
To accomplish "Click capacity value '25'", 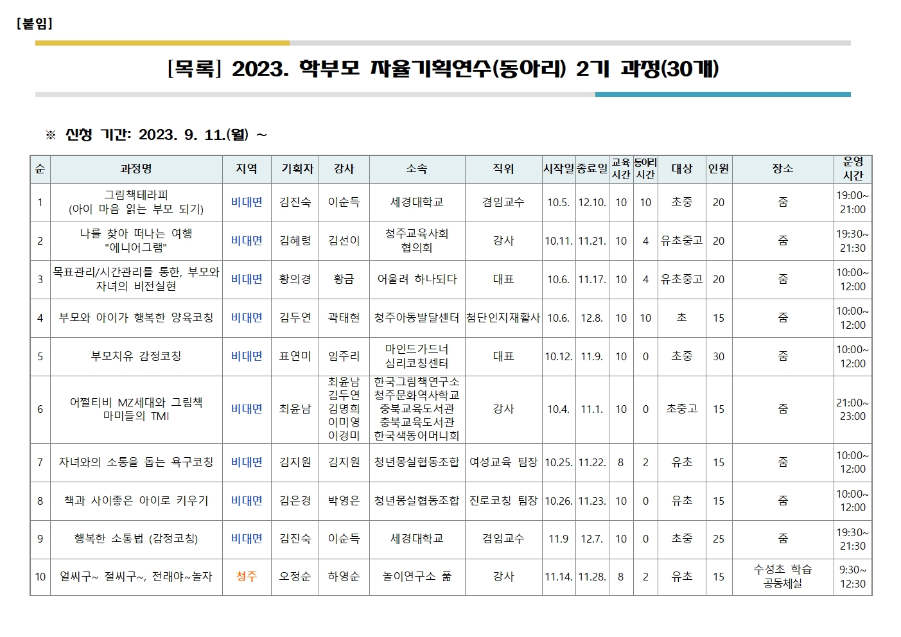I will tap(719, 539).
